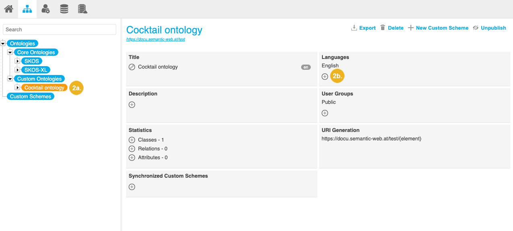
Task: Open the server cloud icon
Action: pos(82,9)
